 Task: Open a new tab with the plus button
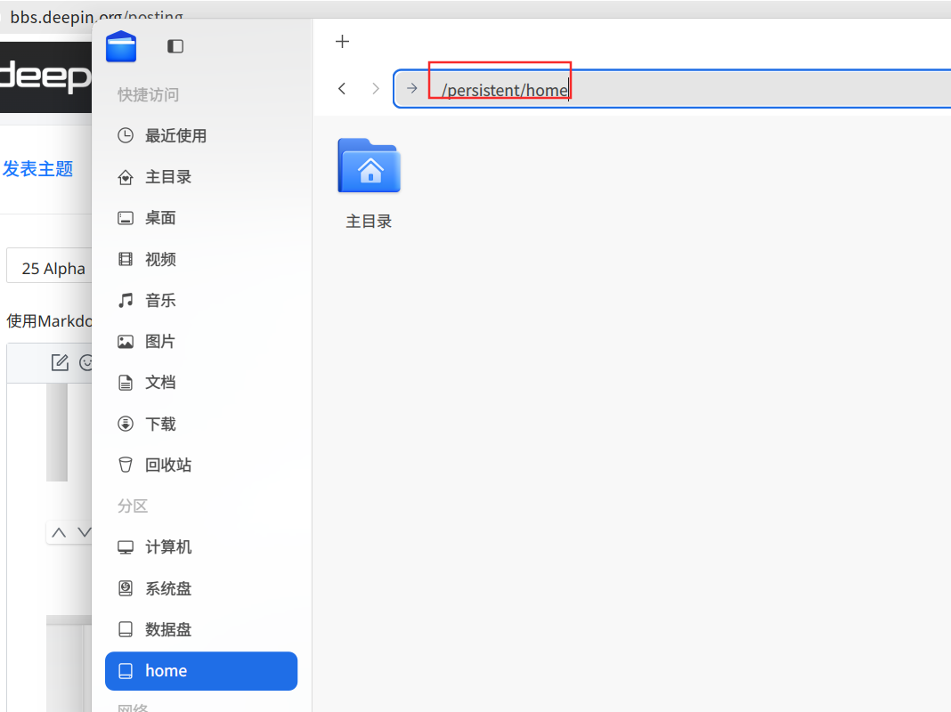342,41
